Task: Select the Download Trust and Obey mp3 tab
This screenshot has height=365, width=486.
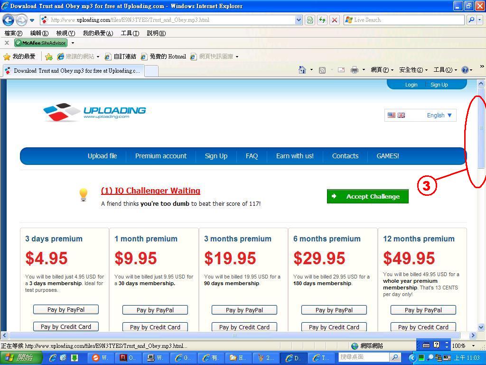Action: click(x=73, y=71)
